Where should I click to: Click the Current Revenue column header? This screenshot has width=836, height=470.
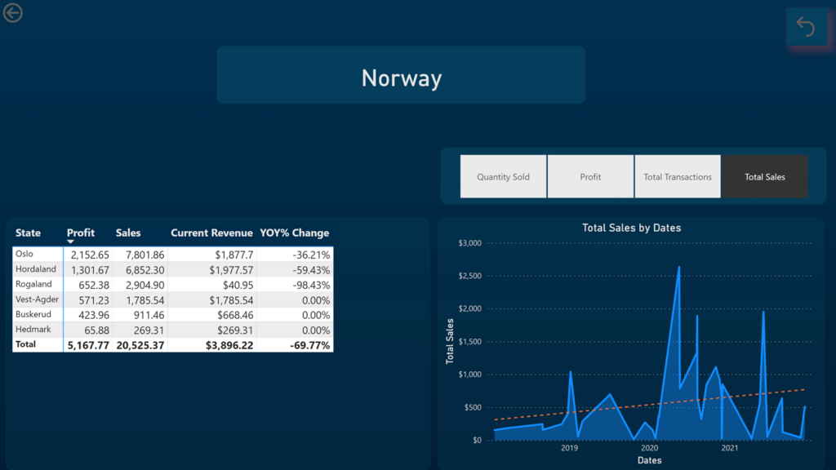point(211,233)
